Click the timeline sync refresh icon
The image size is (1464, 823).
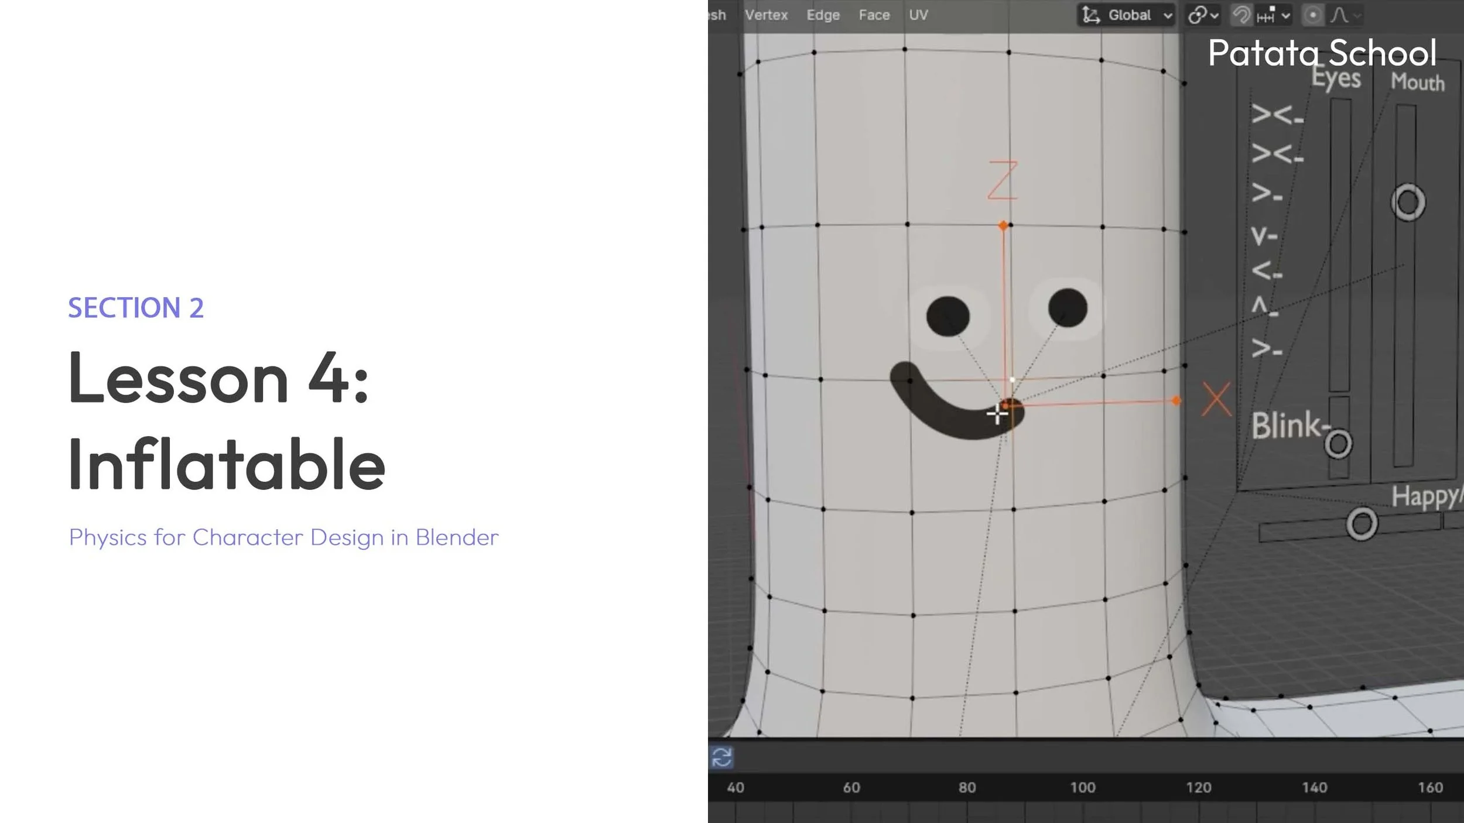tap(721, 757)
